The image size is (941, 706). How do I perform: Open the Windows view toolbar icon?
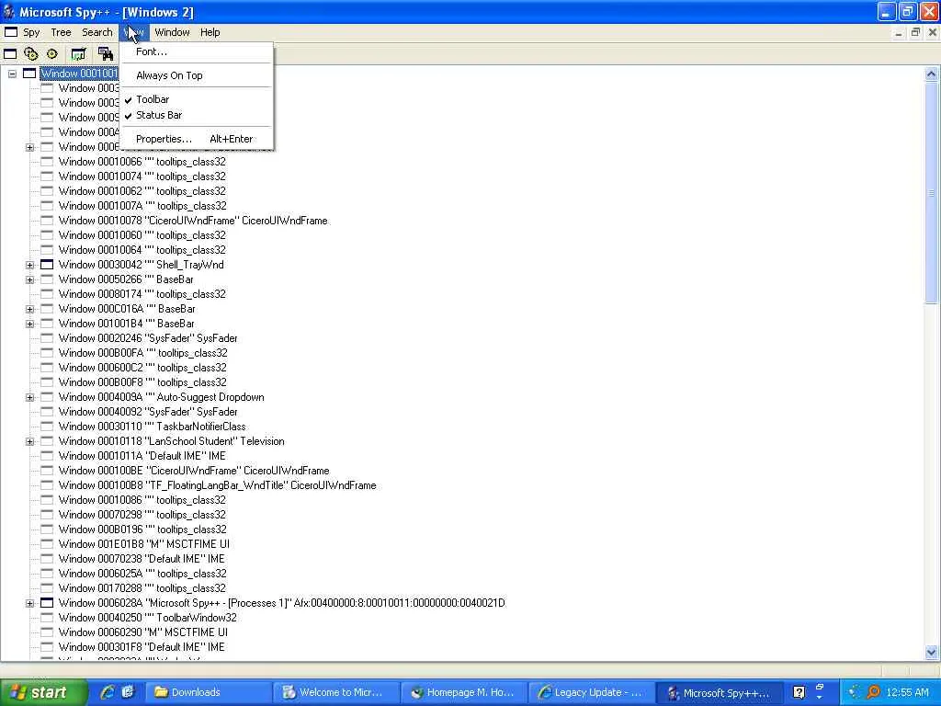(10, 54)
